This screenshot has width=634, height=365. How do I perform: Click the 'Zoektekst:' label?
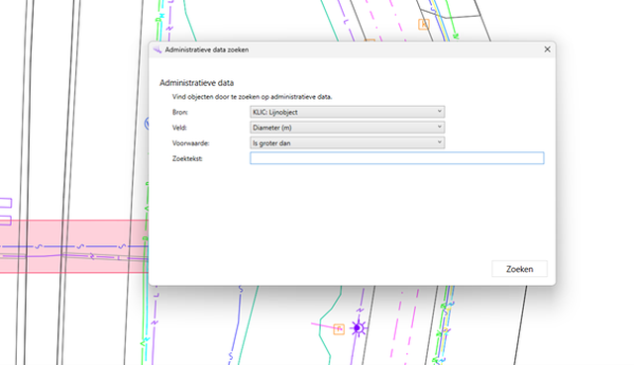[187, 158]
